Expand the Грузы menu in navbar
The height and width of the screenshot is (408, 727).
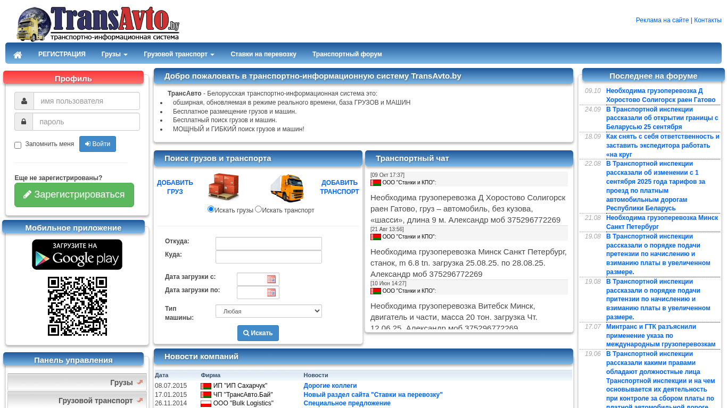pos(114,54)
